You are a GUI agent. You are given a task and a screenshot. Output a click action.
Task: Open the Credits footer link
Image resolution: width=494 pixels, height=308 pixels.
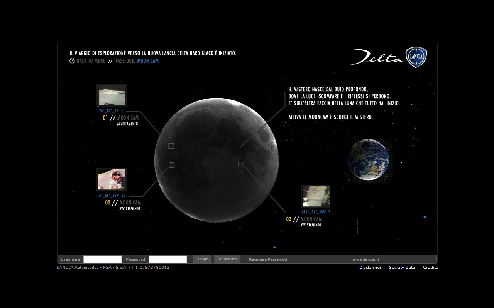coord(430,267)
